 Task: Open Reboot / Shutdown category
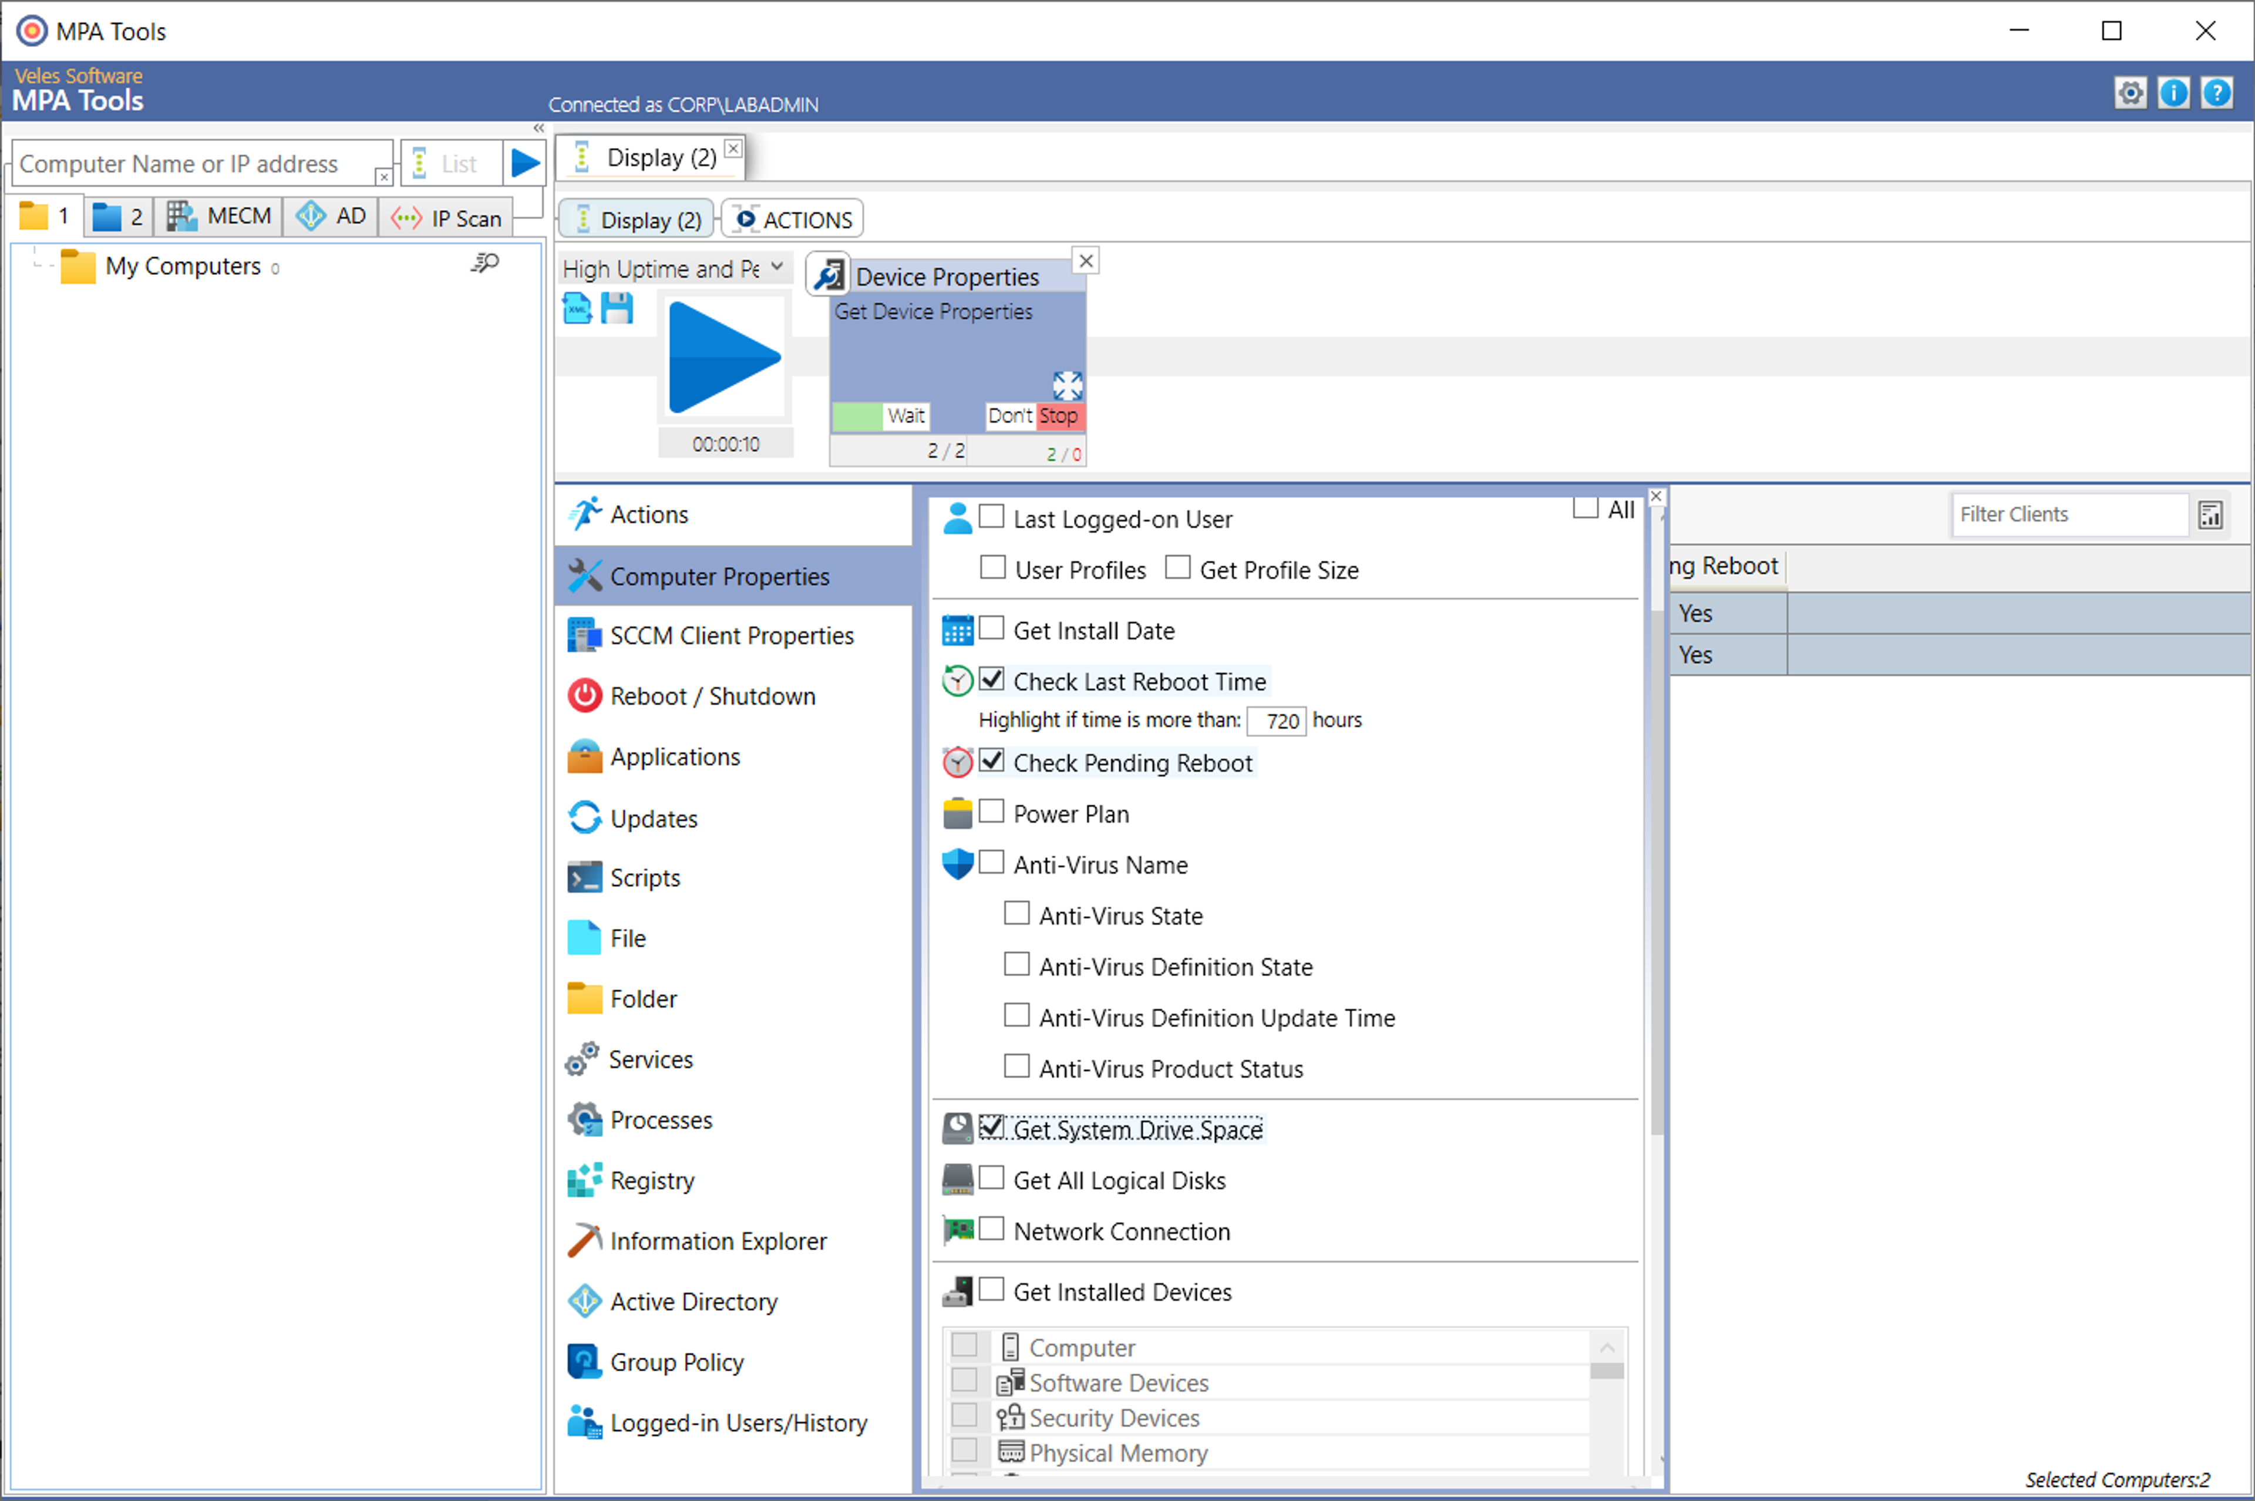point(733,696)
